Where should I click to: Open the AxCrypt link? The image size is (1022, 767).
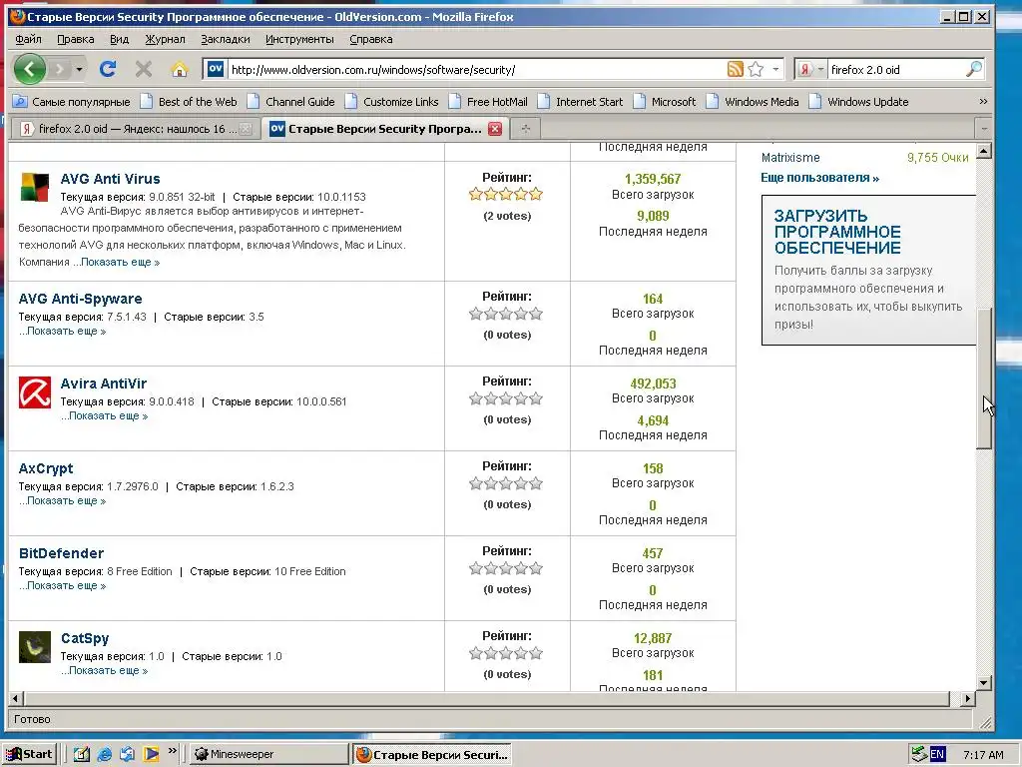coord(46,468)
